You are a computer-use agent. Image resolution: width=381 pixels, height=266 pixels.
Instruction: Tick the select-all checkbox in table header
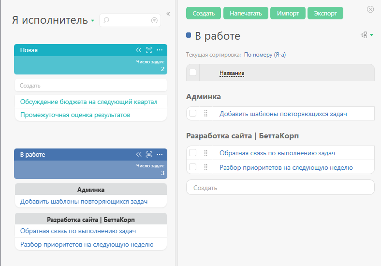click(x=193, y=73)
